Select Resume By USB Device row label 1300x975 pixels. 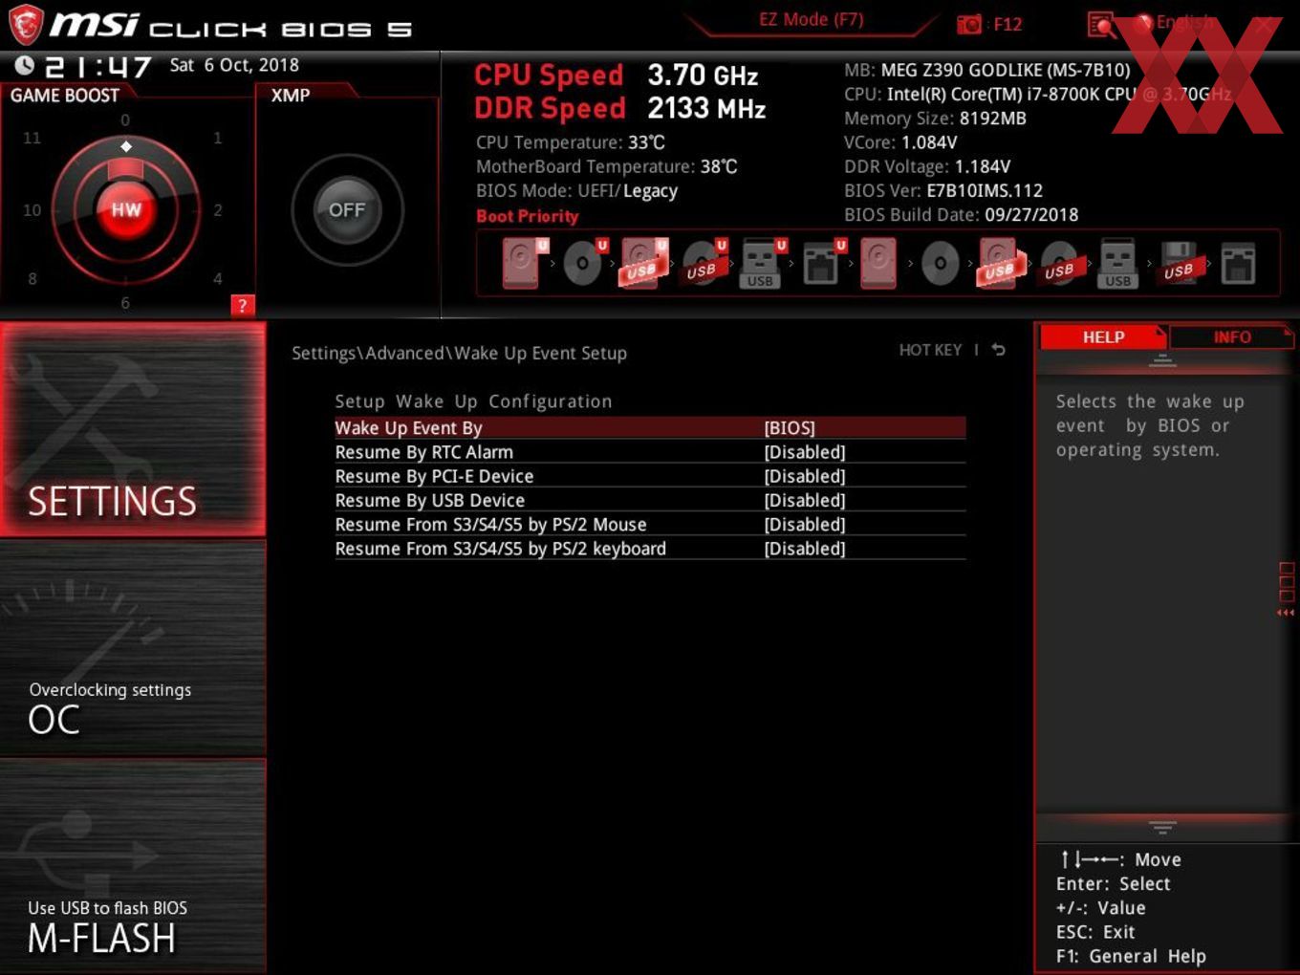pos(429,500)
